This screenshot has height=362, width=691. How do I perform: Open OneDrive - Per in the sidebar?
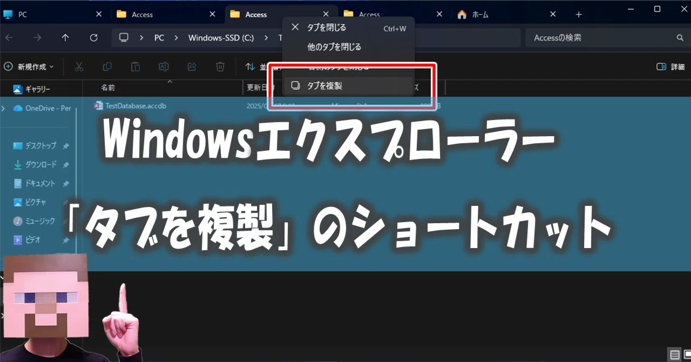[x=42, y=108]
